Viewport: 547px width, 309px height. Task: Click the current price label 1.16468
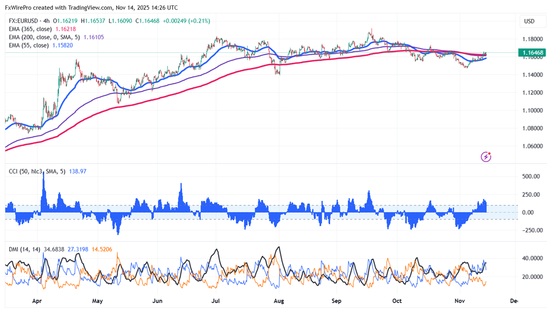[531, 53]
